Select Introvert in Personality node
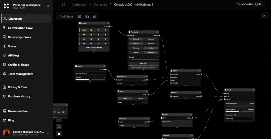Image resolution: width=271 pixels, height=139 pixels. [x=151, y=39]
